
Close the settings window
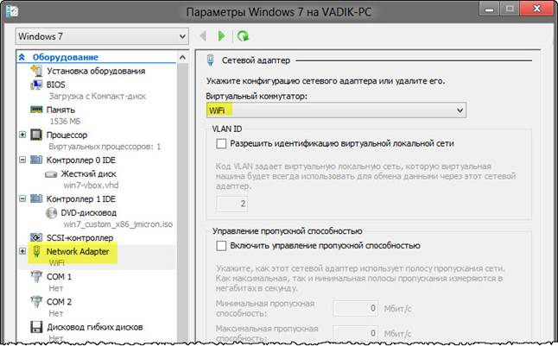(536, 9)
